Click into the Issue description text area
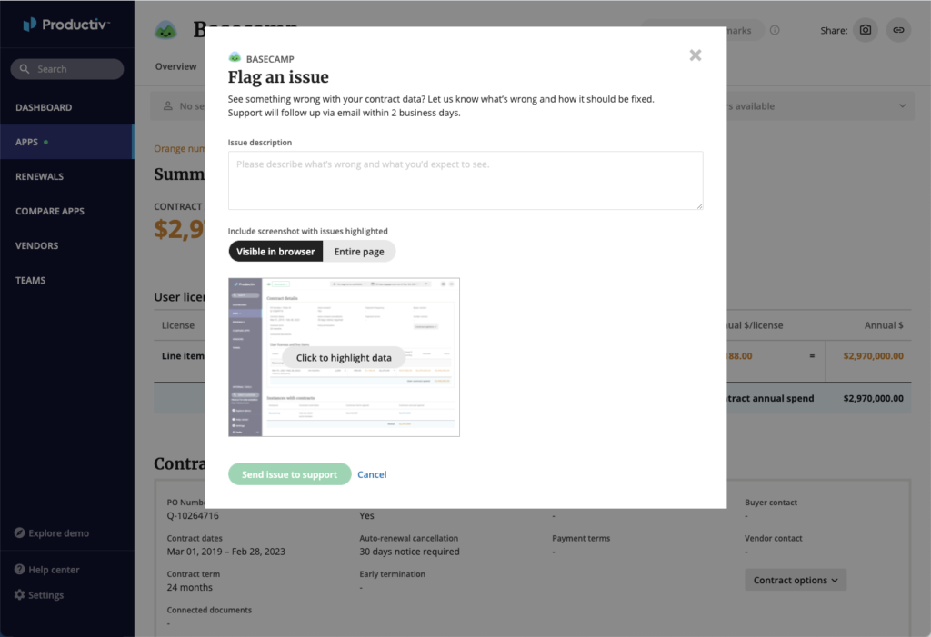 click(x=465, y=181)
